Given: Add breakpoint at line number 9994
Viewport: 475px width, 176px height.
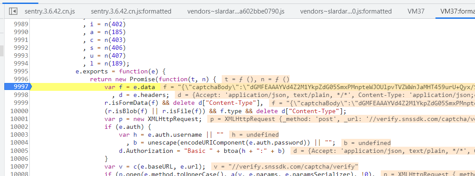Looking at the screenshot, I should click(x=21, y=63).
